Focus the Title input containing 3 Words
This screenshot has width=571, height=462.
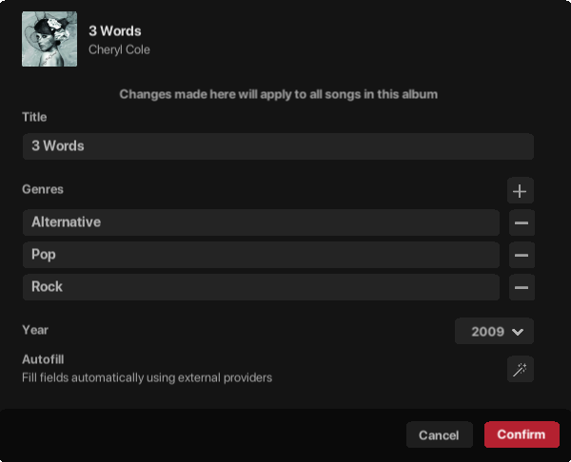(277, 146)
